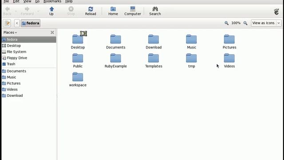Open the Places sidebar dropdown

(x=10, y=32)
